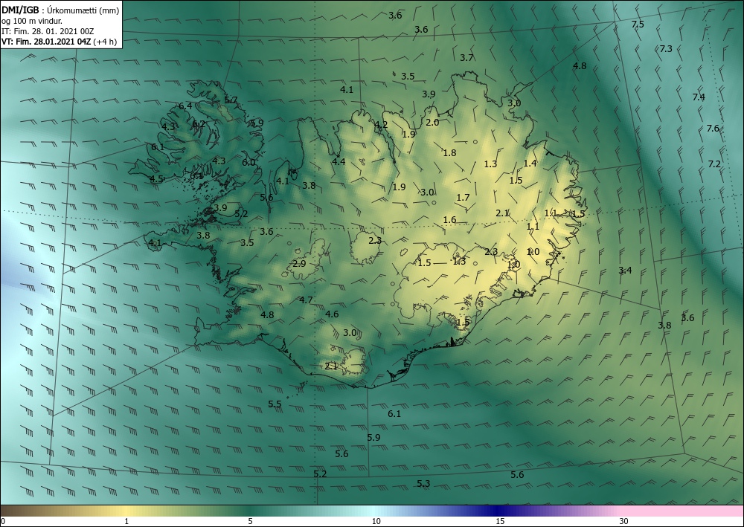Pick the pale yellow colorbar segment at 1

(126, 511)
